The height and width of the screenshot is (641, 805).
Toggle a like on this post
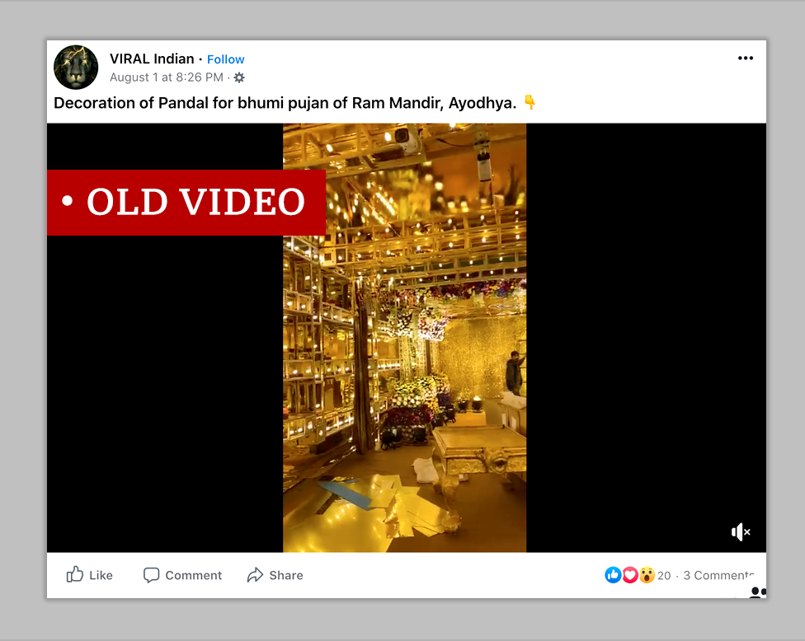point(90,574)
